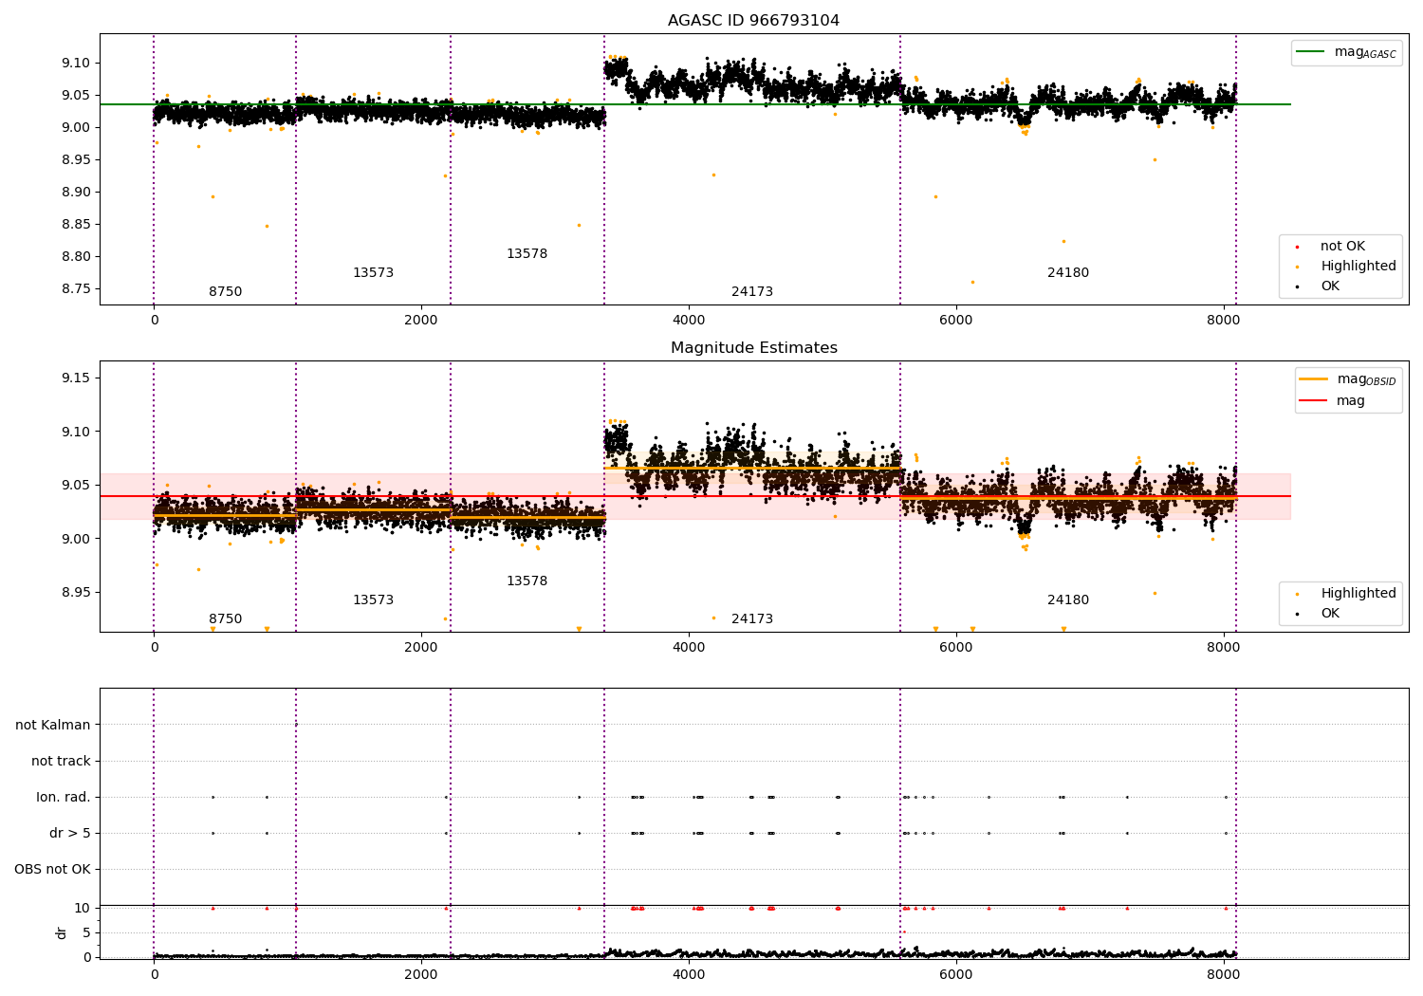Click obsid label '24173' in top plot

click(x=752, y=292)
